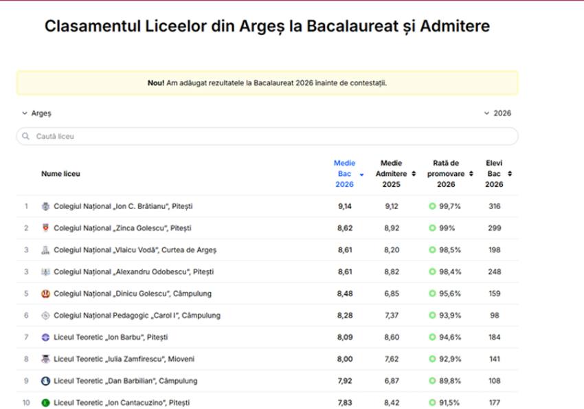Click the Zinca Golescu school logo icon
The image size is (584, 409).
45,228
